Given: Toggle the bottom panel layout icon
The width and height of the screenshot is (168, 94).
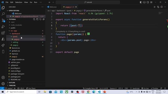Looking at the screenshot, I should pos(144,2).
